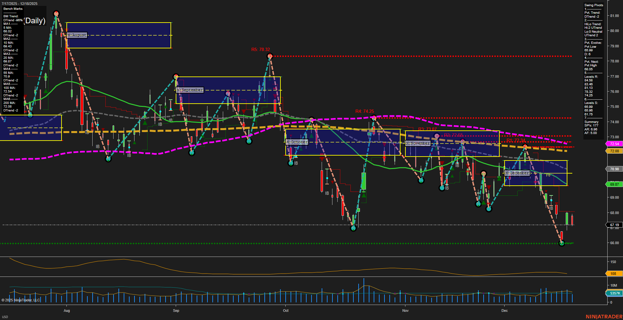The width and height of the screenshot is (623, 320).
Task: Click the pivot circle at the R5: 78.32 high
Action: coord(269,56)
